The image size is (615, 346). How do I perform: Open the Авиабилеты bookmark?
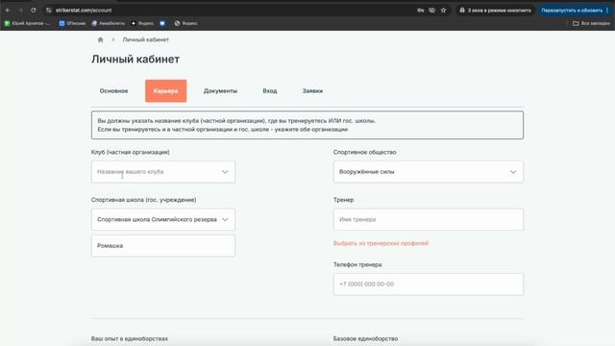pos(108,23)
